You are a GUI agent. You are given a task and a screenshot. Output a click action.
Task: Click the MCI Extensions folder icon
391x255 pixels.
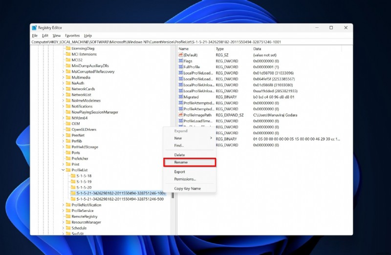click(x=68, y=54)
